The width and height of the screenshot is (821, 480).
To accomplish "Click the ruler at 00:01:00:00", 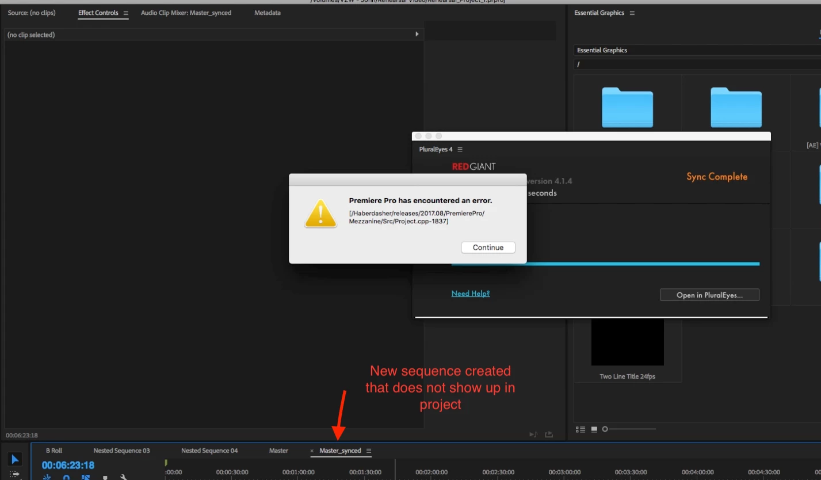I will 298,472.
